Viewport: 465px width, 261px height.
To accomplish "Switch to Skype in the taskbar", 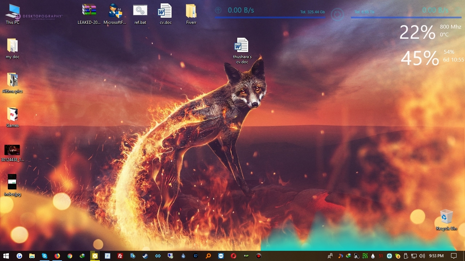I will [44, 256].
